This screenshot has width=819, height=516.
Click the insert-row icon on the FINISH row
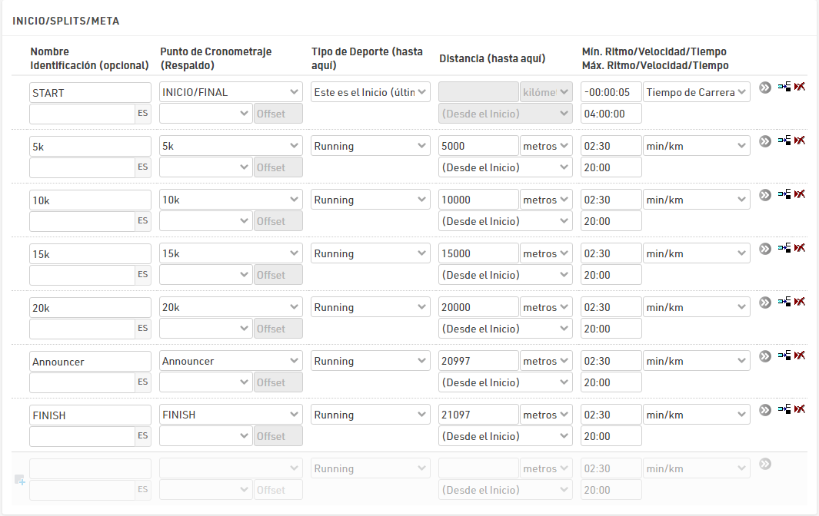click(x=784, y=409)
